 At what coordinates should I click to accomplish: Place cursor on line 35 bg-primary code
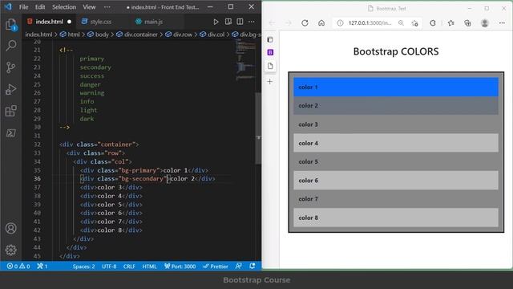pyautogui.click(x=139, y=170)
